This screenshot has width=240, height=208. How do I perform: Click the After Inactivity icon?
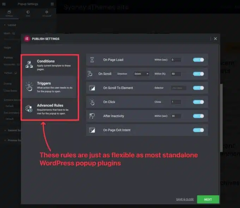click(92, 116)
